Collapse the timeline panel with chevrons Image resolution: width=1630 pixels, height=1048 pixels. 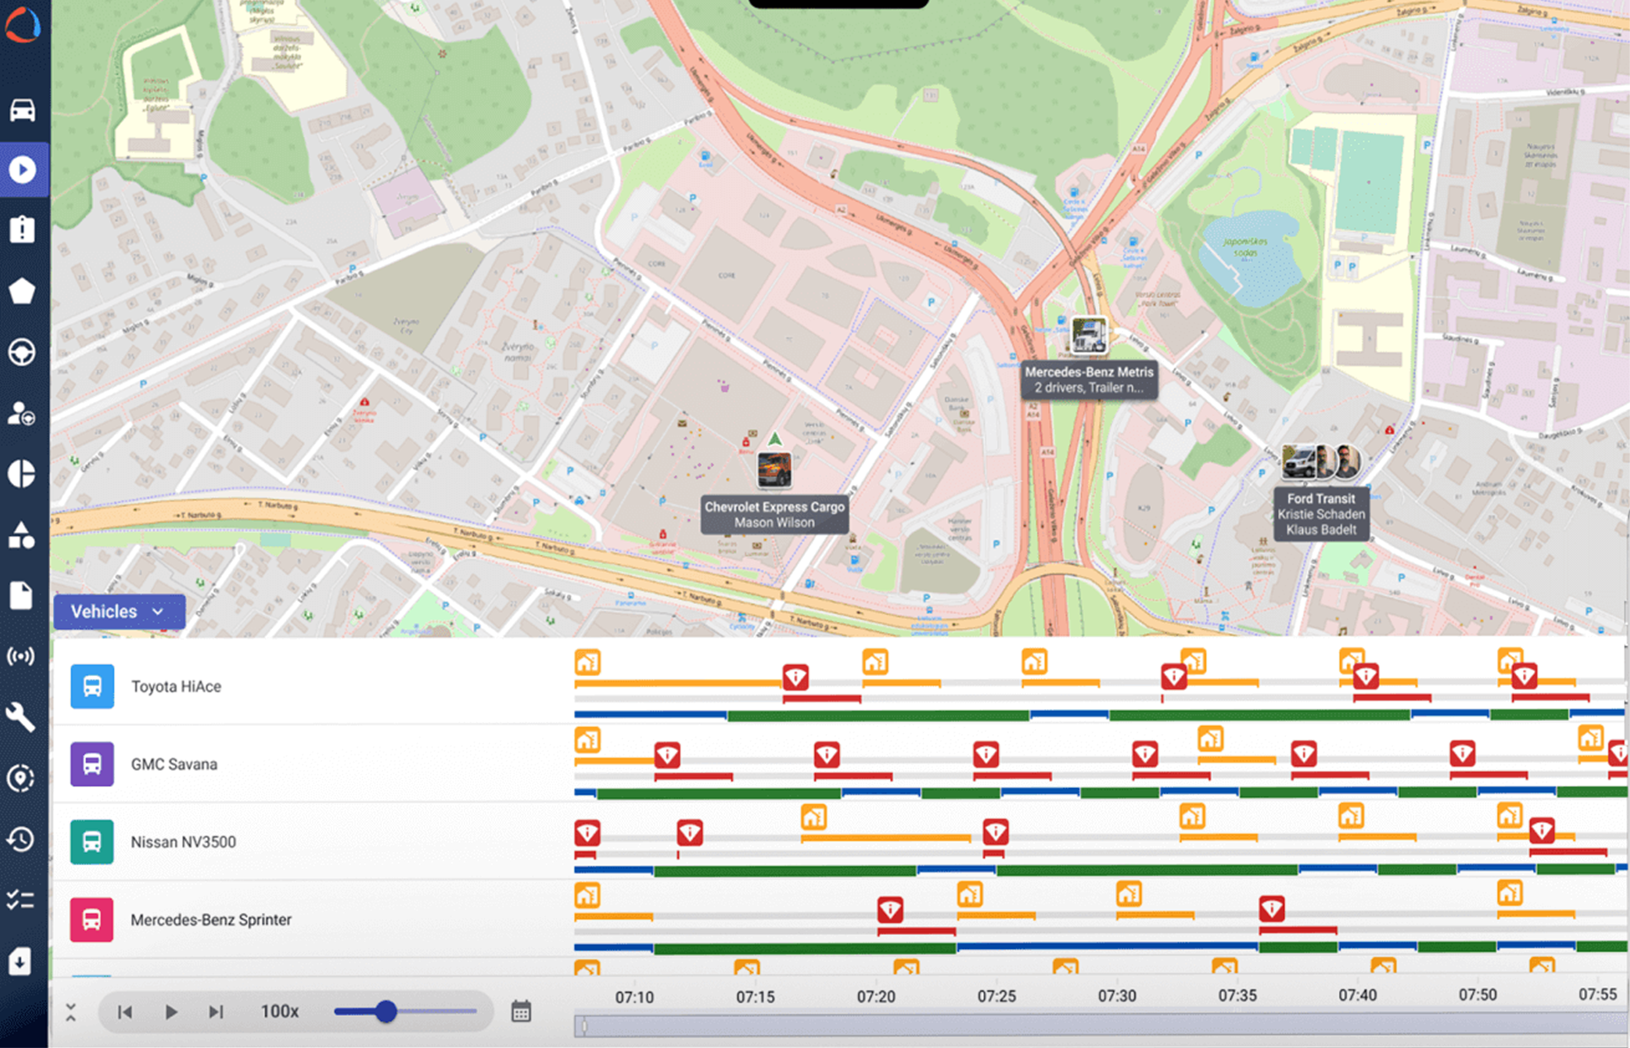point(71,1012)
